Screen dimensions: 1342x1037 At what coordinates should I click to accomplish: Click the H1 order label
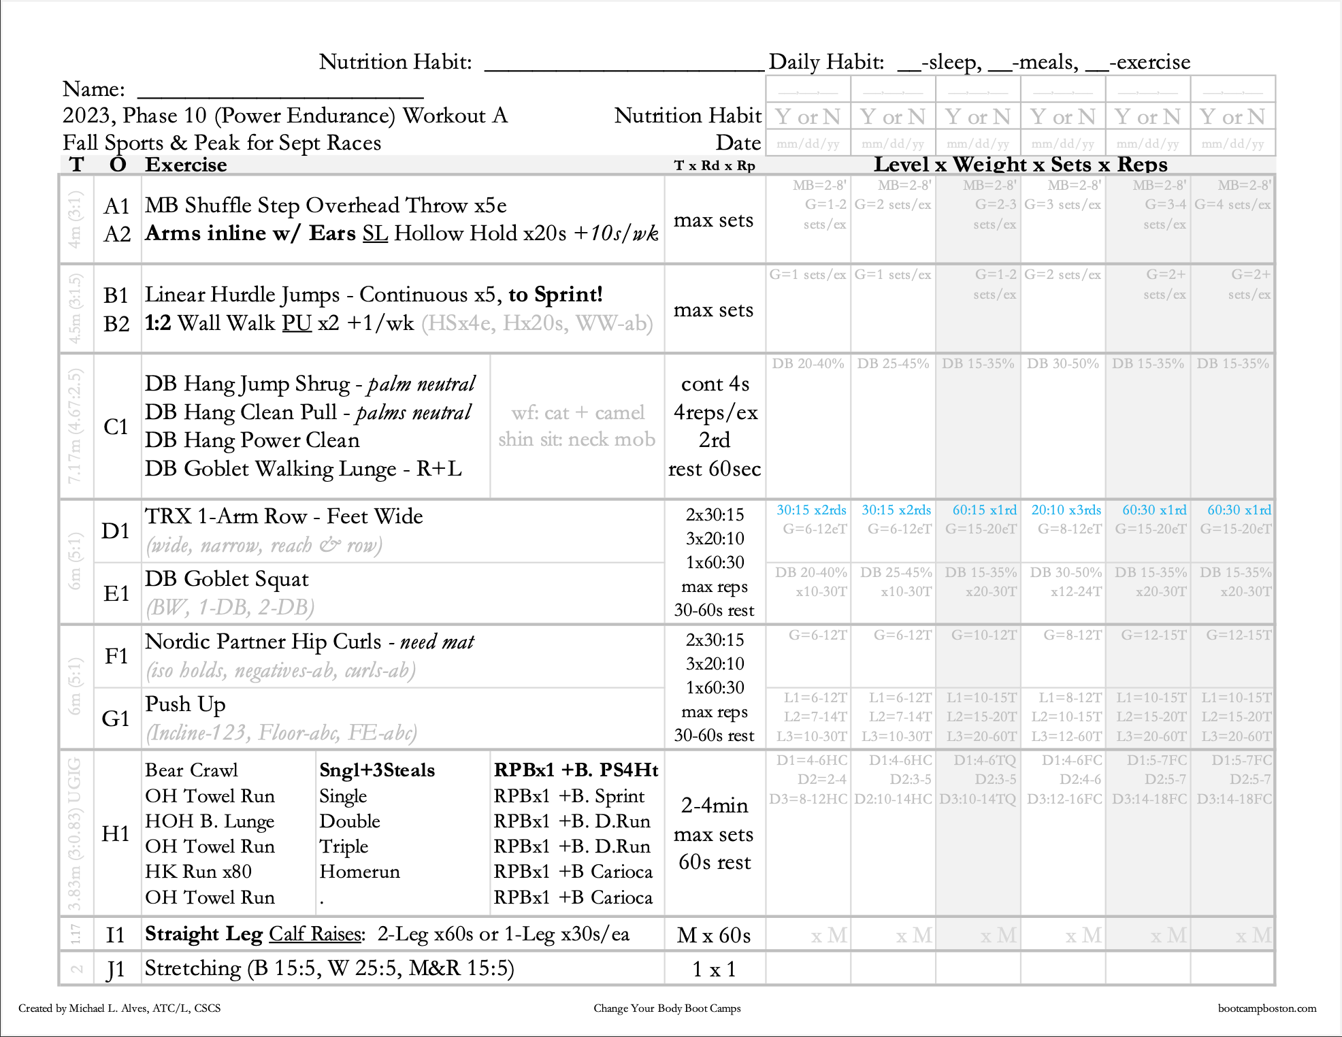(x=116, y=834)
